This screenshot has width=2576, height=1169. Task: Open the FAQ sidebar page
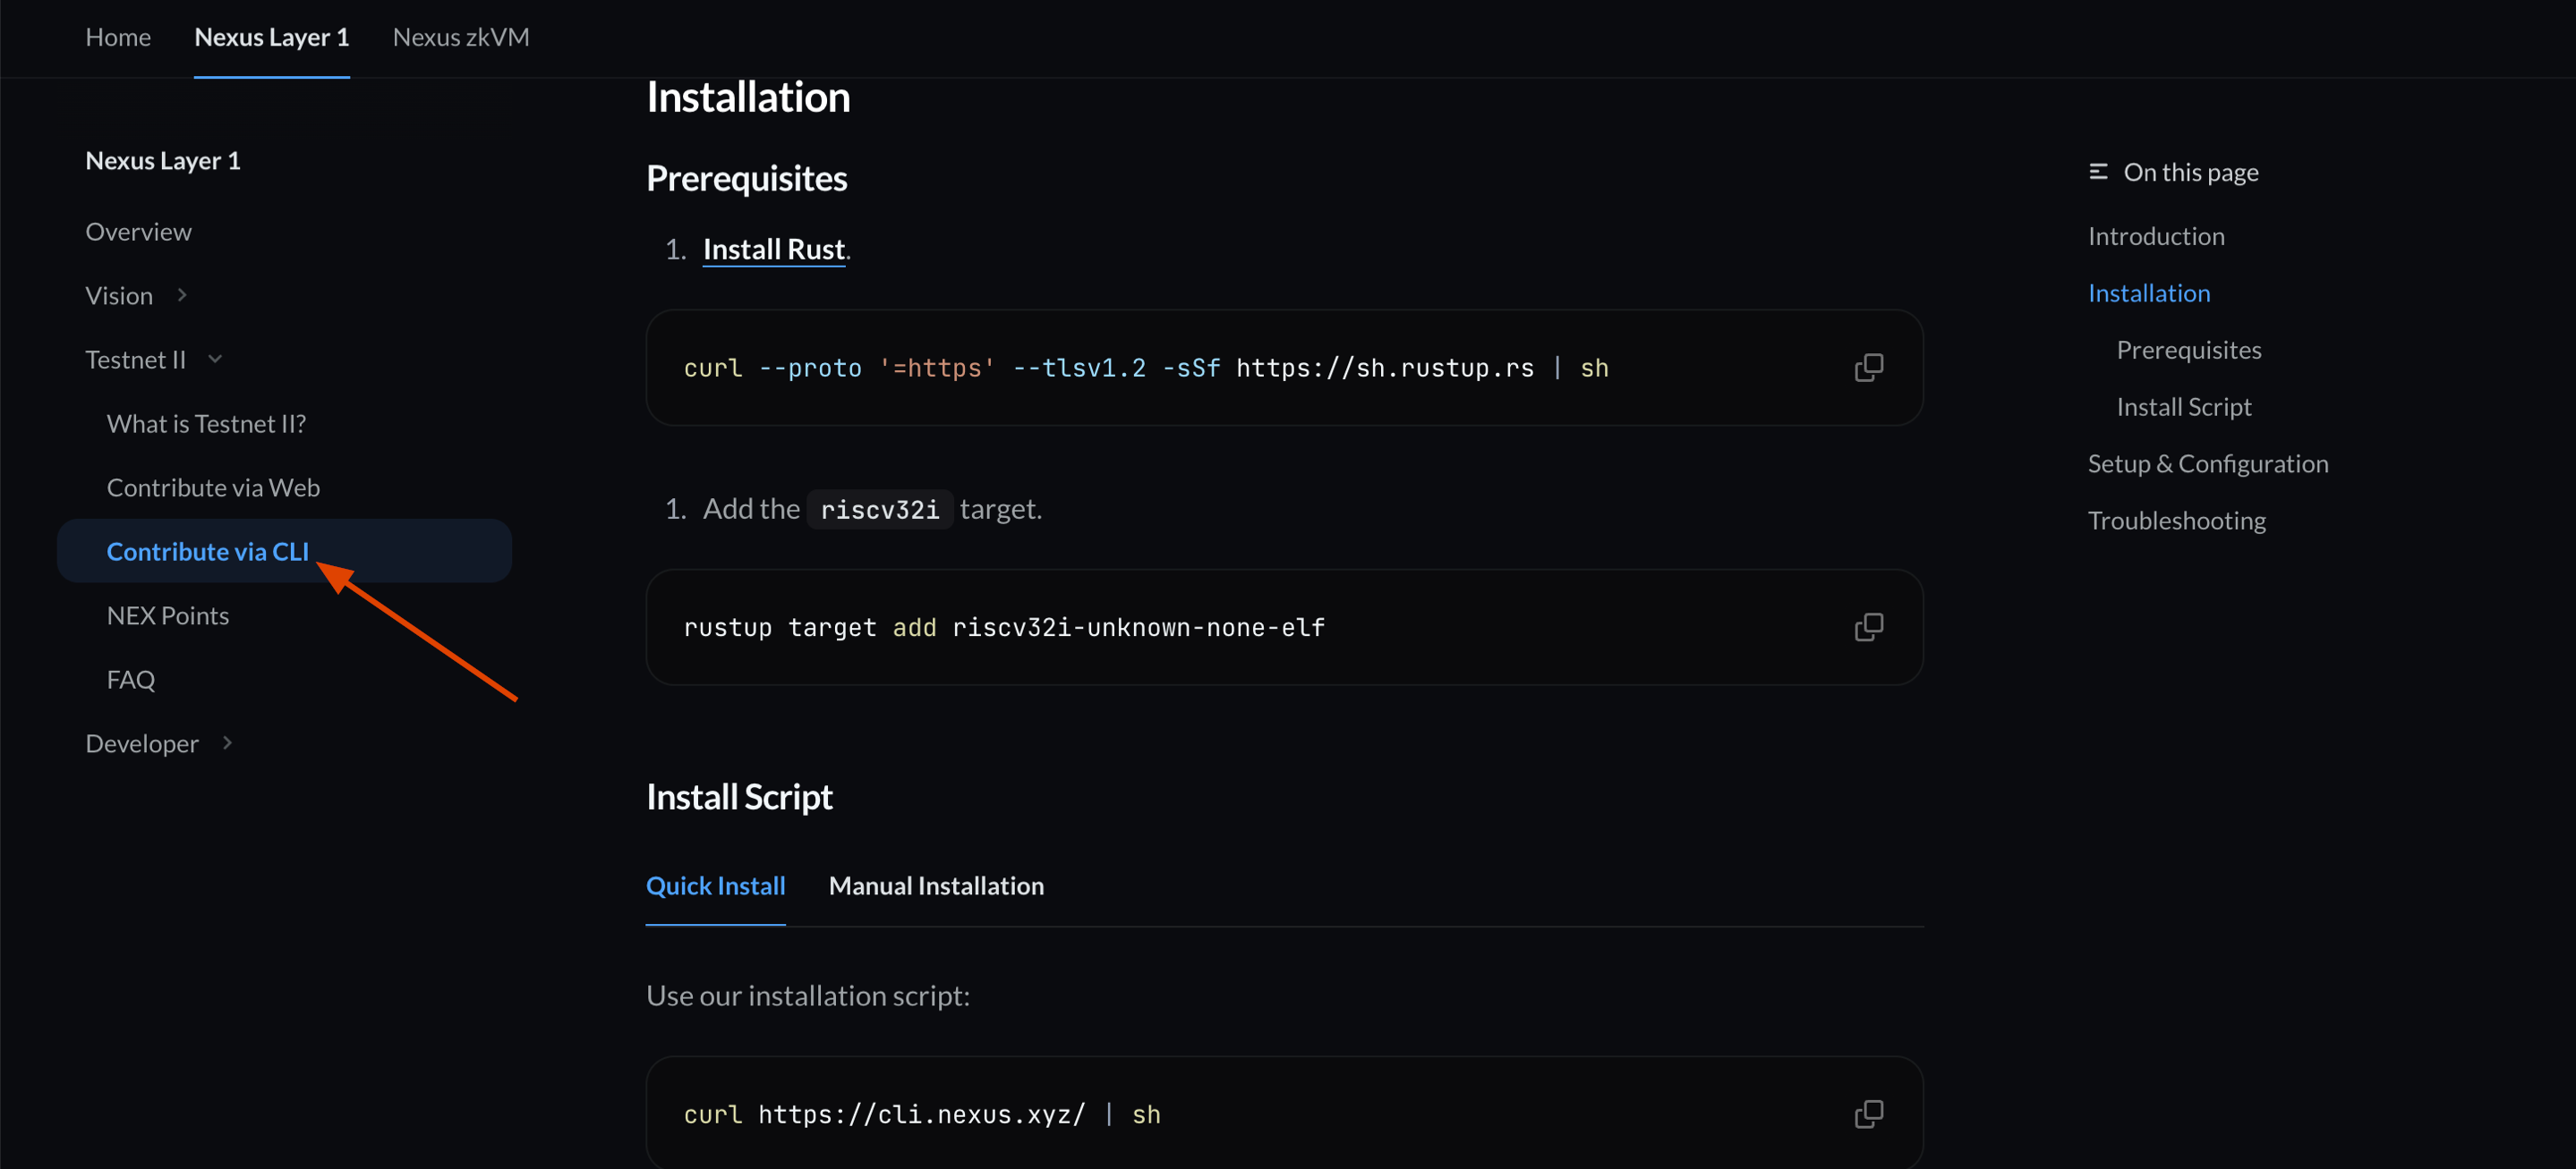pos(131,680)
